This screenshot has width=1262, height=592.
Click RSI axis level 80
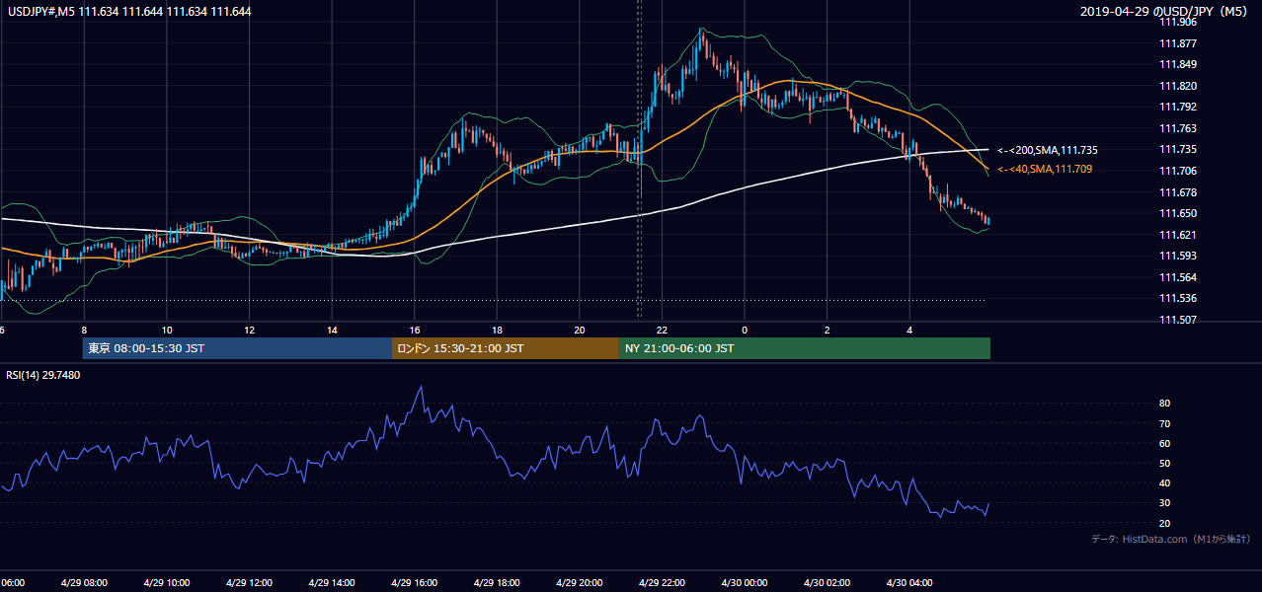pos(1164,404)
